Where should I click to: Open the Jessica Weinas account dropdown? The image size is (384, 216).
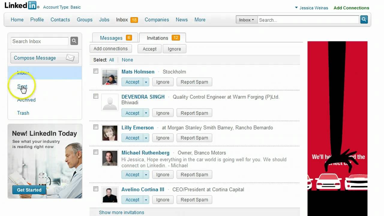coord(311,8)
